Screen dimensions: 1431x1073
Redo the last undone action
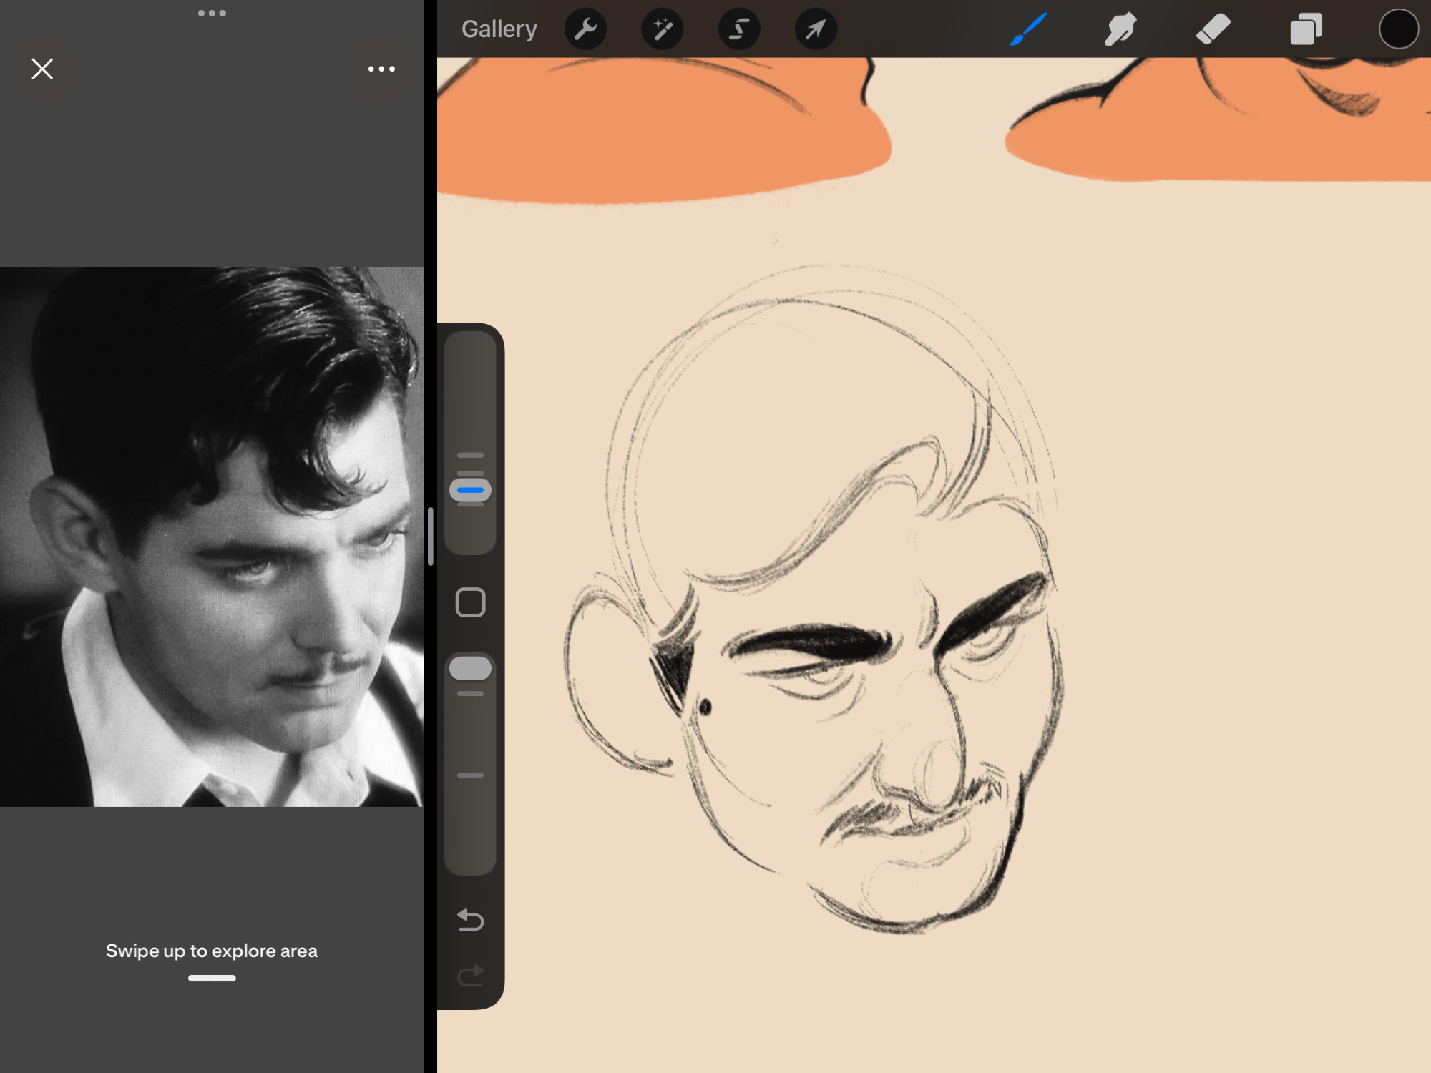(x=470, y=975)
